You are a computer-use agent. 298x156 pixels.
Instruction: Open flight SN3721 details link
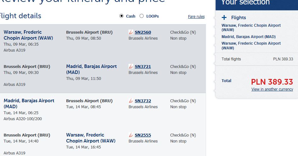143,67
